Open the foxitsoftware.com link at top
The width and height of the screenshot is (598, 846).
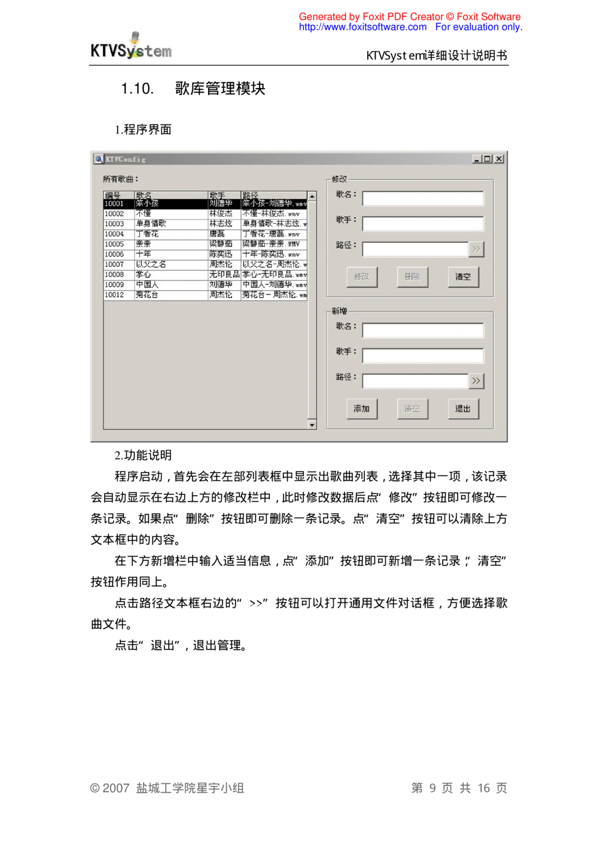(x=363, y=28)
